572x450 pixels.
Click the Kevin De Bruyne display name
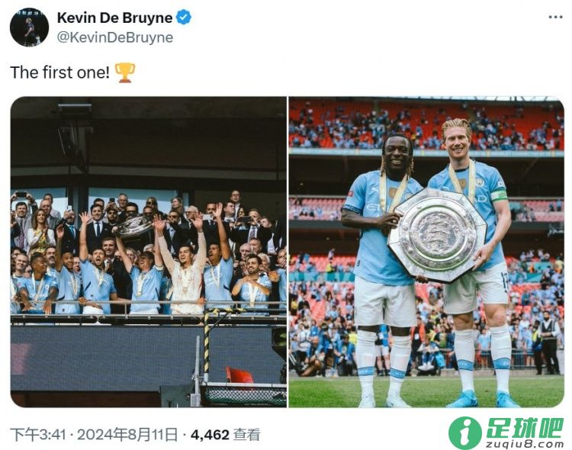114,18
